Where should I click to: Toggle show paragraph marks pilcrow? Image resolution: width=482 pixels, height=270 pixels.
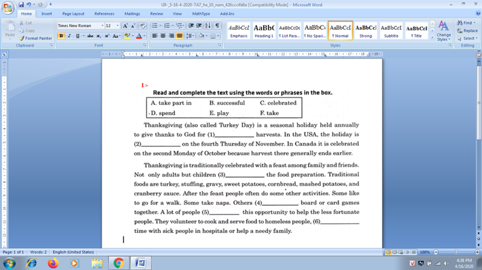click(x=217, y=26)
